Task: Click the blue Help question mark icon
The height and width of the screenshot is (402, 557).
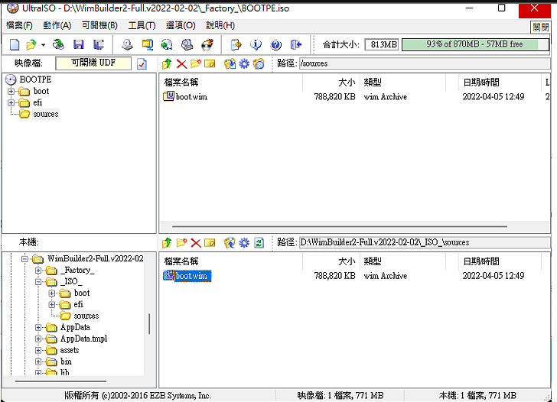Action: tap(275, 44)
